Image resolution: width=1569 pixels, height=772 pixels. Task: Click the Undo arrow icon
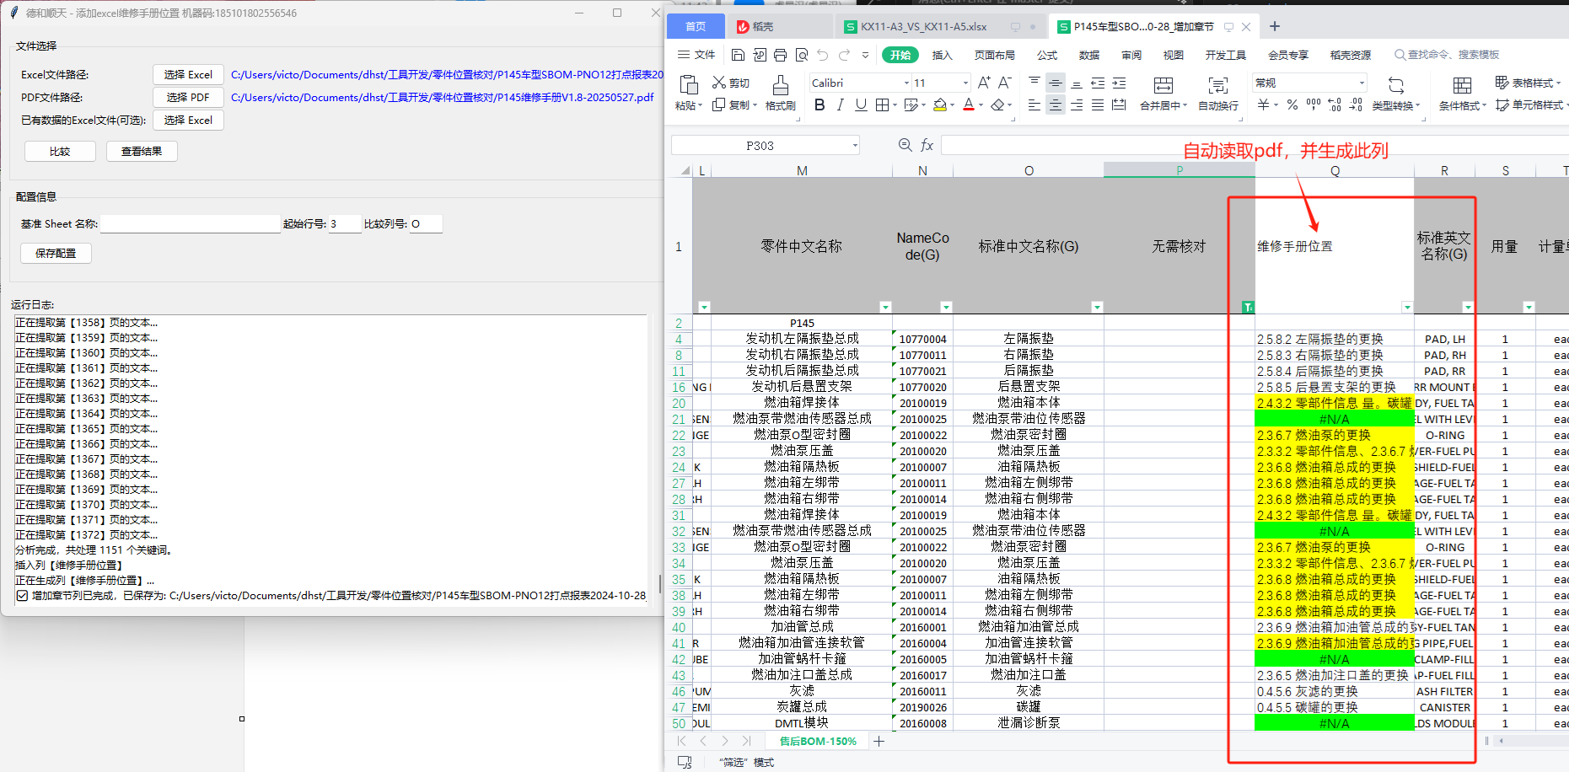823,55
